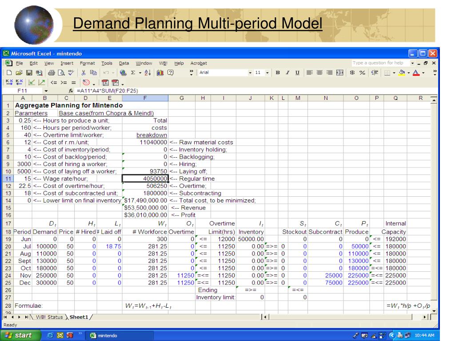The height and width of the screenshot is (341, 455).
Task: Open the File menu
Action: [x=20, y=63]
